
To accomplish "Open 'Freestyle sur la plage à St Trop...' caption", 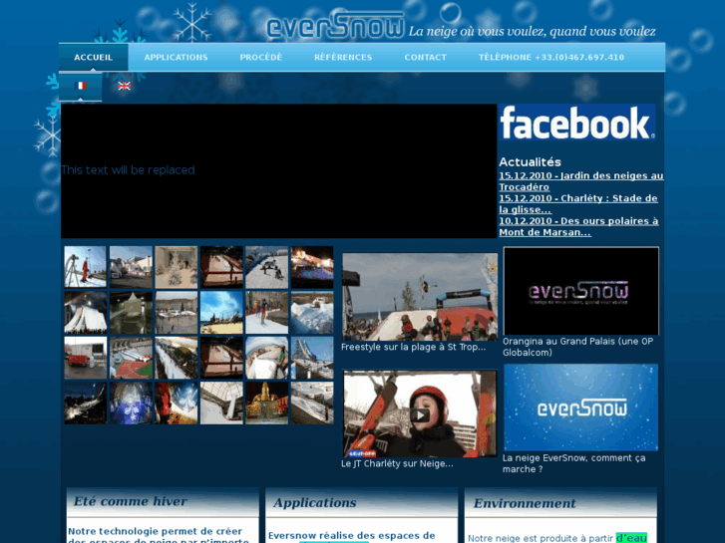I will (x=414, y=347).
